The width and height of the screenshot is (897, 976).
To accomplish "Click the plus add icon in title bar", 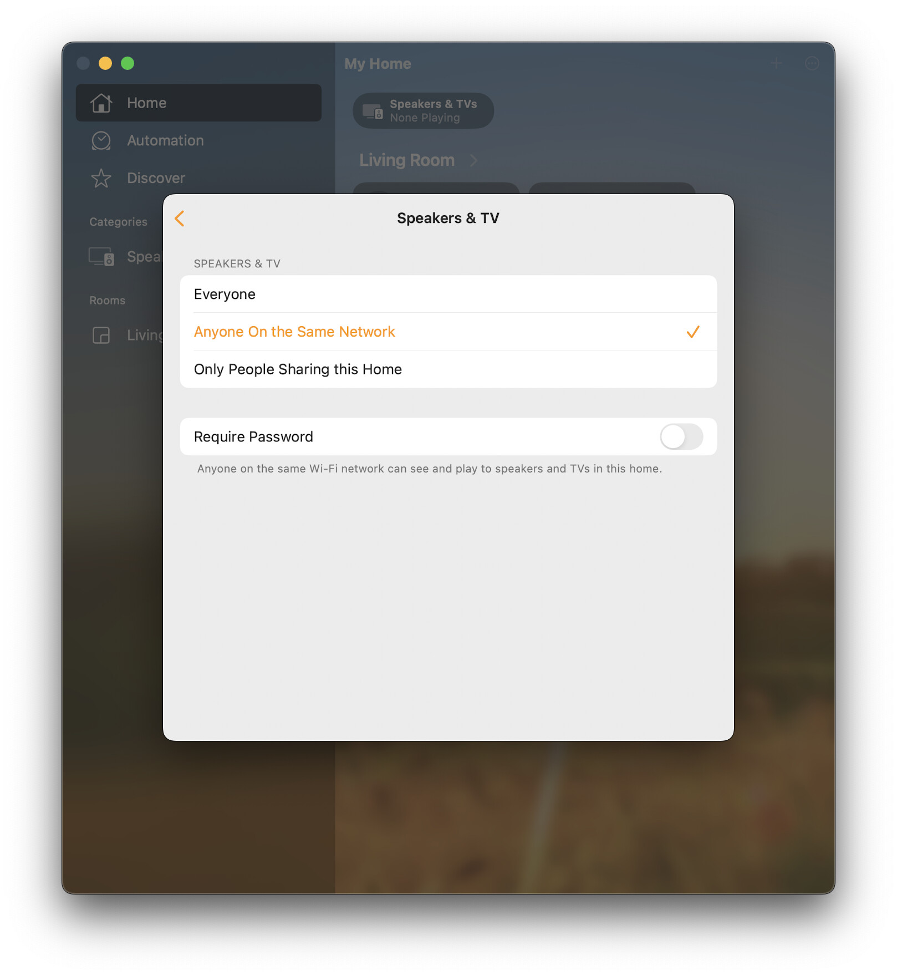I will pyautogui.click(x=776, y=64).
